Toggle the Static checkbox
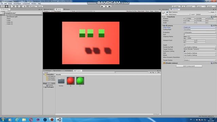 [x=210, y=12]
